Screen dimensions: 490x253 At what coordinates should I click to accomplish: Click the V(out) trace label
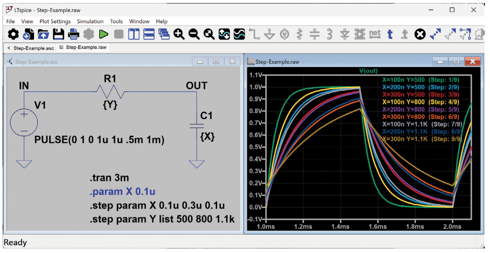[x=369, y=70]
